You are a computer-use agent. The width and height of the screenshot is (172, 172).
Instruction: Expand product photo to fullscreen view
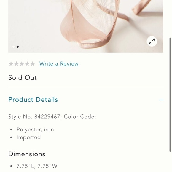click(x=152, y=41)
